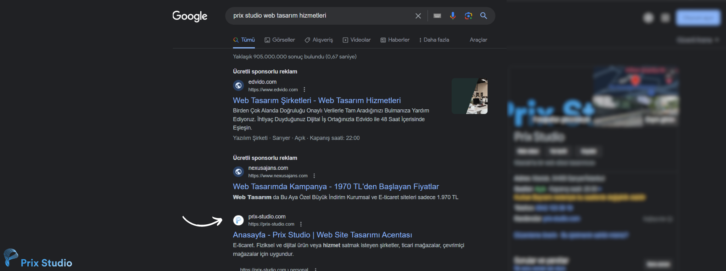This screenshot has width=726, height=271.
Task: Click the Yazılım Şirketi · Sarıyer business info line
Action: pyautogui.click(x=296, y=138)
